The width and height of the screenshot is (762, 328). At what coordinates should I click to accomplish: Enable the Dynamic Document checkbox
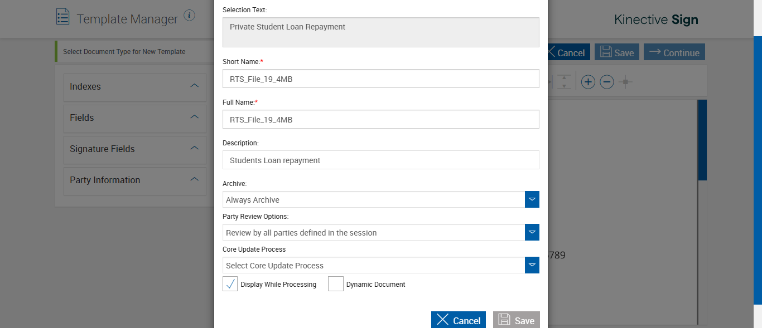[x=336, y=284]
